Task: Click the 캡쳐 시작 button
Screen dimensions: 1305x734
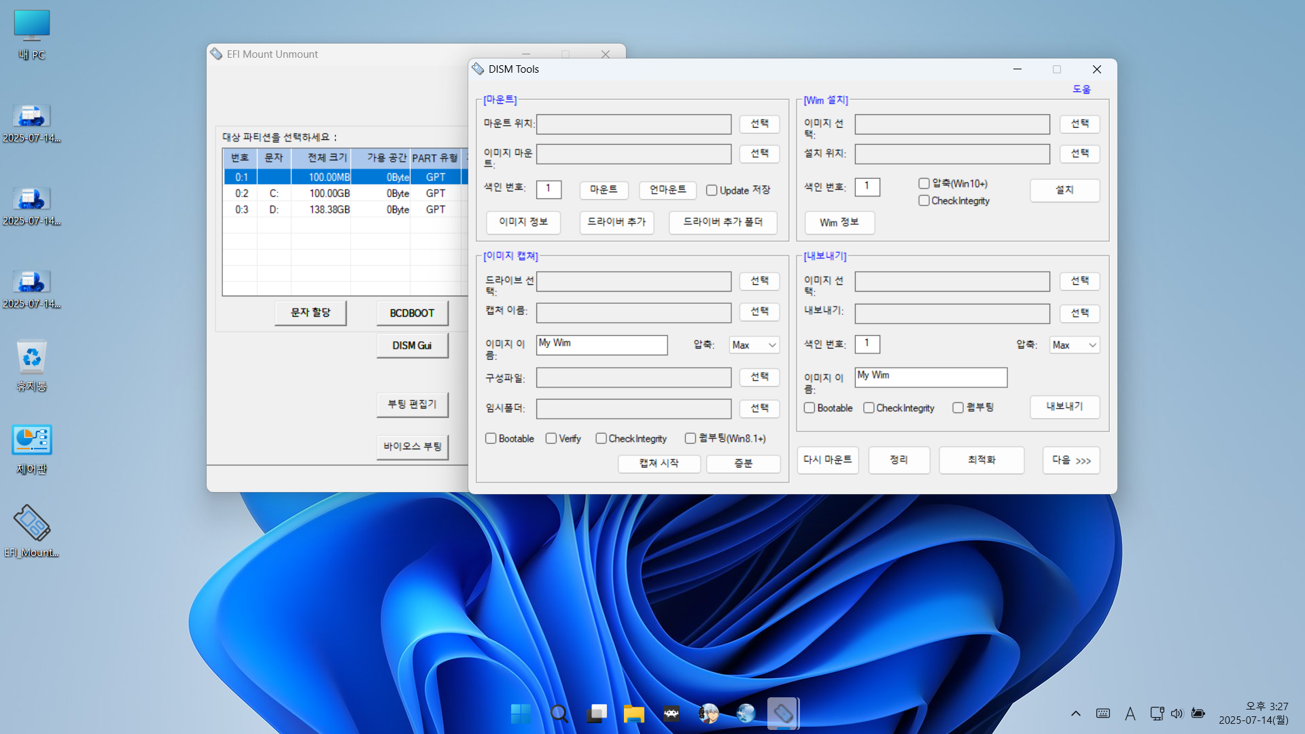Action: click(659, 463)
